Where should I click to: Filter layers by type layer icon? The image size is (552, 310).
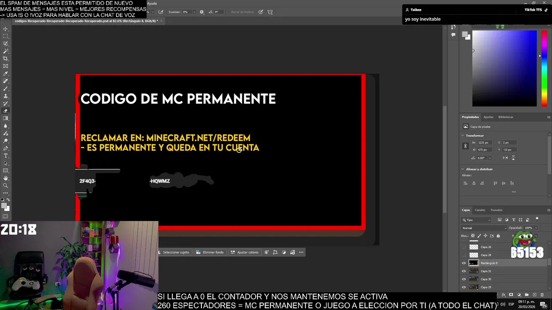coord(514,220)
